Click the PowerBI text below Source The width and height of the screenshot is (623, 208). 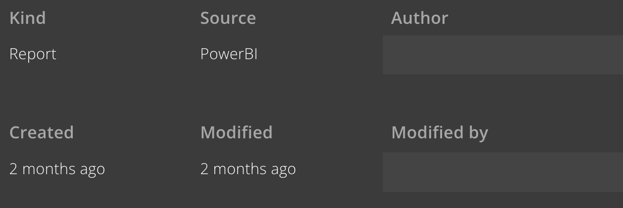[229, 54]
